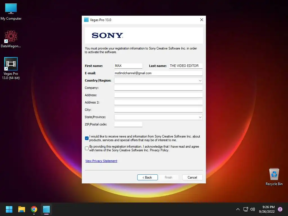This screenshot has height=216, width=288.
Task: Open the Recycle Bin
Action: tap(274, 177)
